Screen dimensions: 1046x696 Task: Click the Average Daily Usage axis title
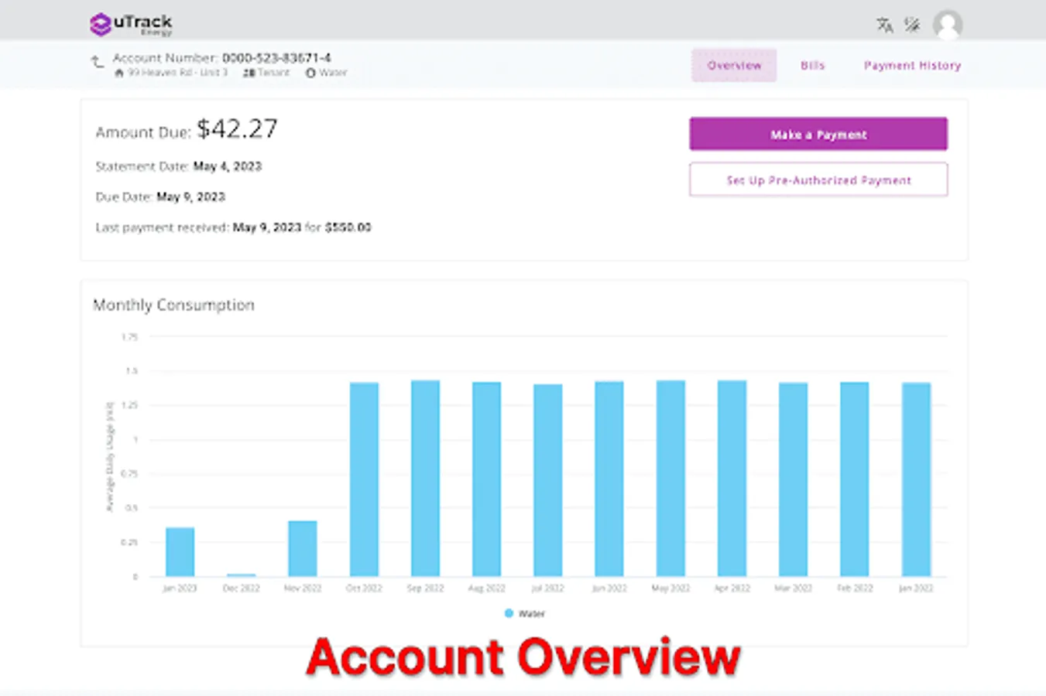[x=109, y=456]
